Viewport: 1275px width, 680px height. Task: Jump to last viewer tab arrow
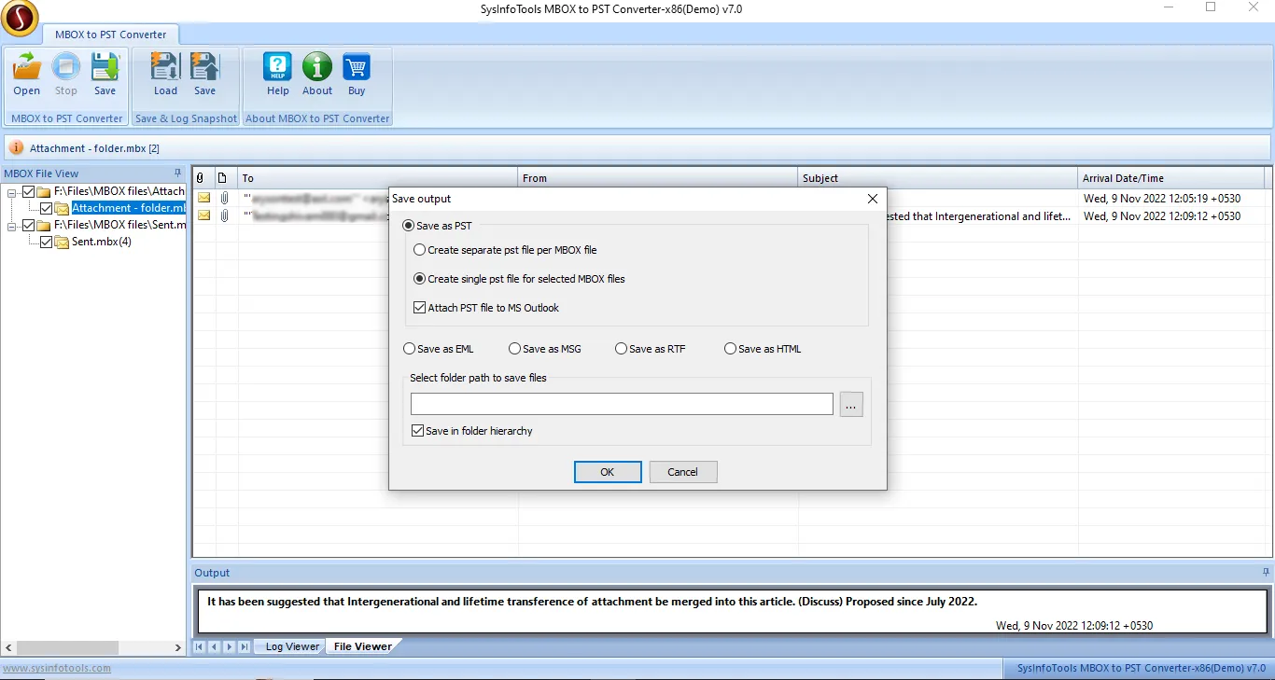click(245, 646)
